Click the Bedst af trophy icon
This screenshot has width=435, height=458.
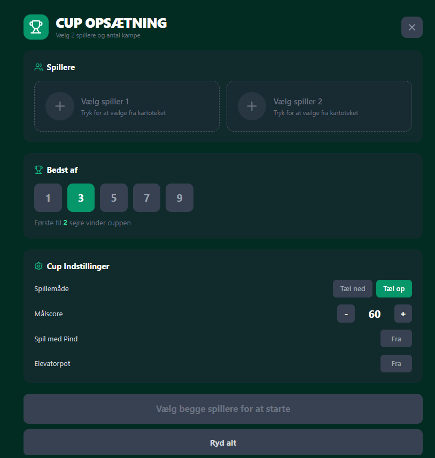pyautogui.click(x=38, y=170)
